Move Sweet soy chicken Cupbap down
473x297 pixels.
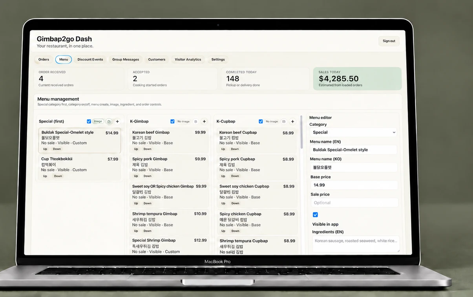(x=235, y=203)
